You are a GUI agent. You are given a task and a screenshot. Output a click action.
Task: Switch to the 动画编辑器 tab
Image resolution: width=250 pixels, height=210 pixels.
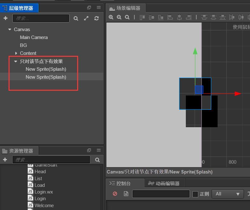[x=165, y=183]
